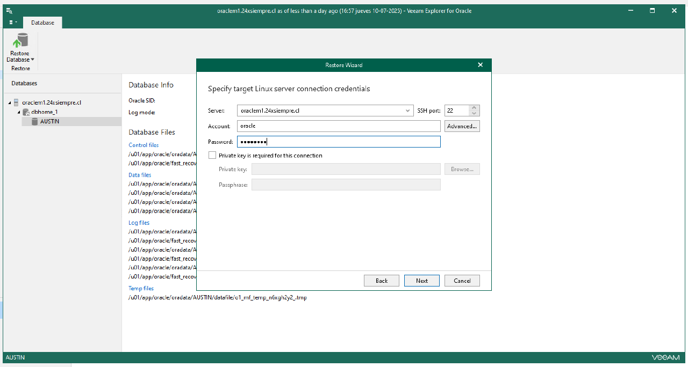The image size is (688, 367).
Task: Click the Veeam logo in status bar
Action: tap(665, 357)
